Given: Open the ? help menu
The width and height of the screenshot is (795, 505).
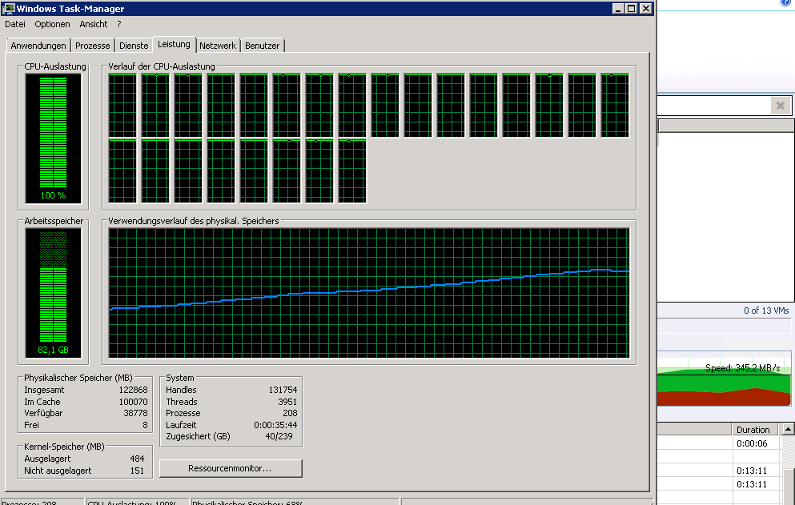Looking at the screenshot, I should (119, 24).
